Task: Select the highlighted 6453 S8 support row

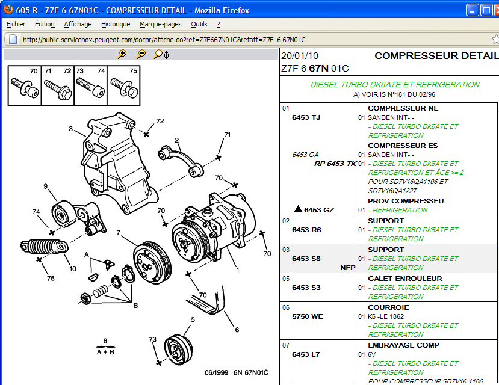Action: pos(389,259)
